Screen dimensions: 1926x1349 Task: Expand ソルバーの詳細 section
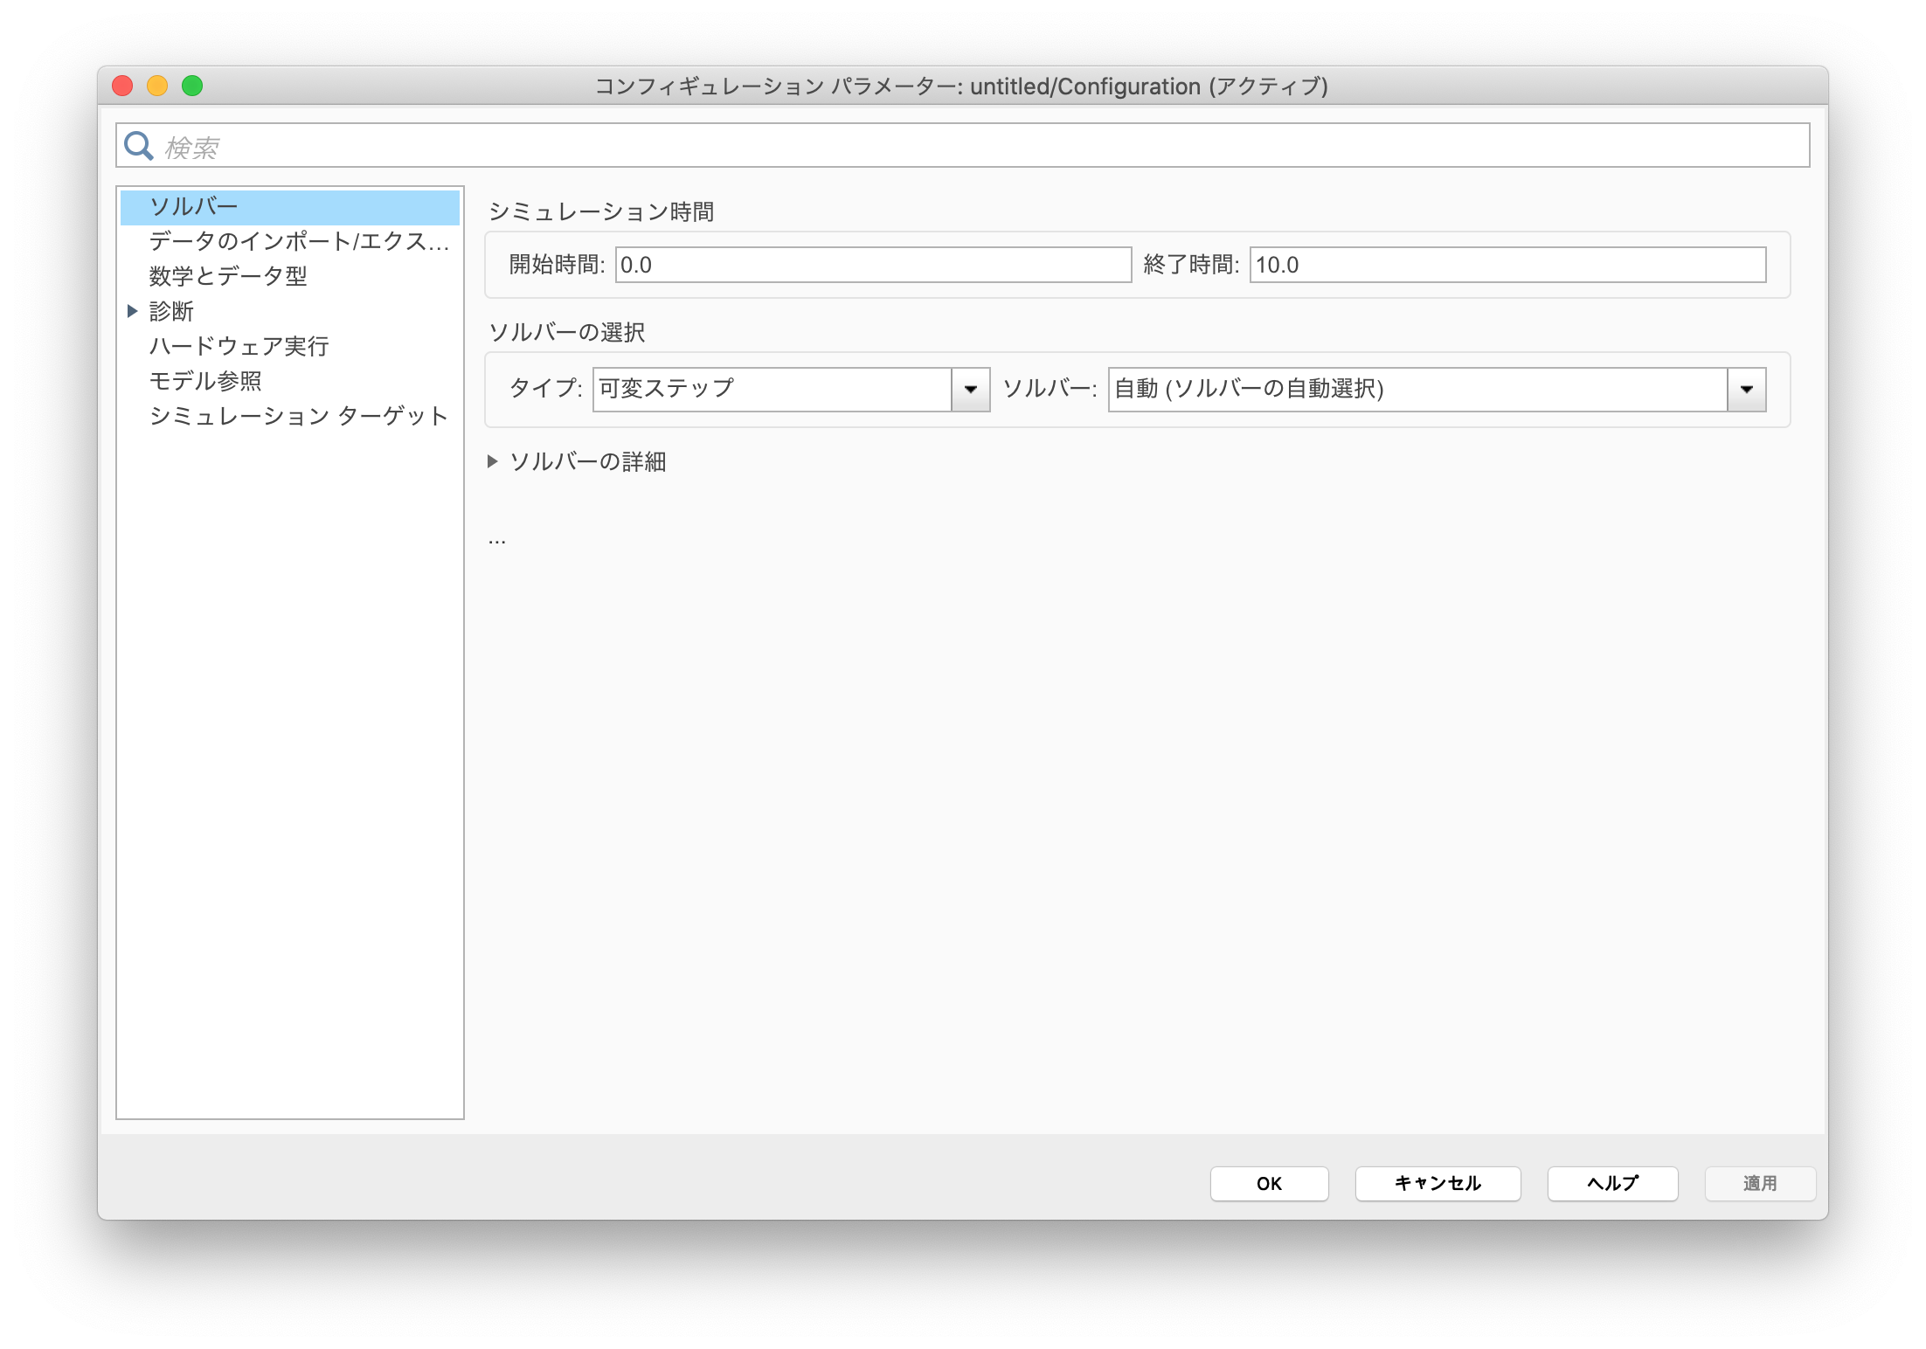pos(493,461)
